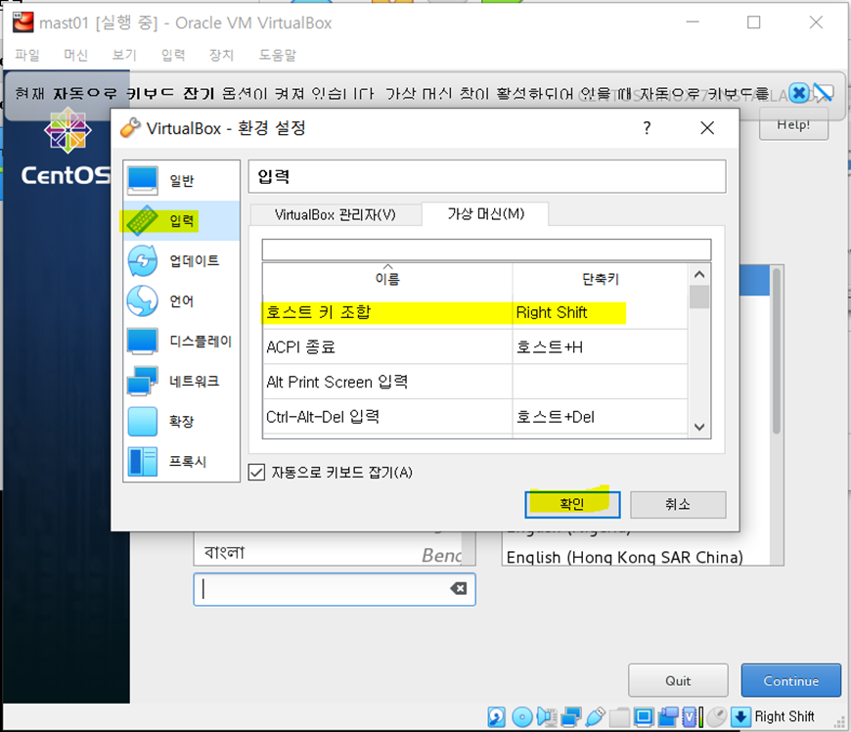This screenshot has width=851, height=732.
Task: Click the shortcut list scrollbar thumb
Action: [x=699, y=297]
